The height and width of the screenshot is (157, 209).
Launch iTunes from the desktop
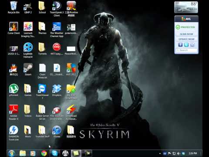pos(57,132)
